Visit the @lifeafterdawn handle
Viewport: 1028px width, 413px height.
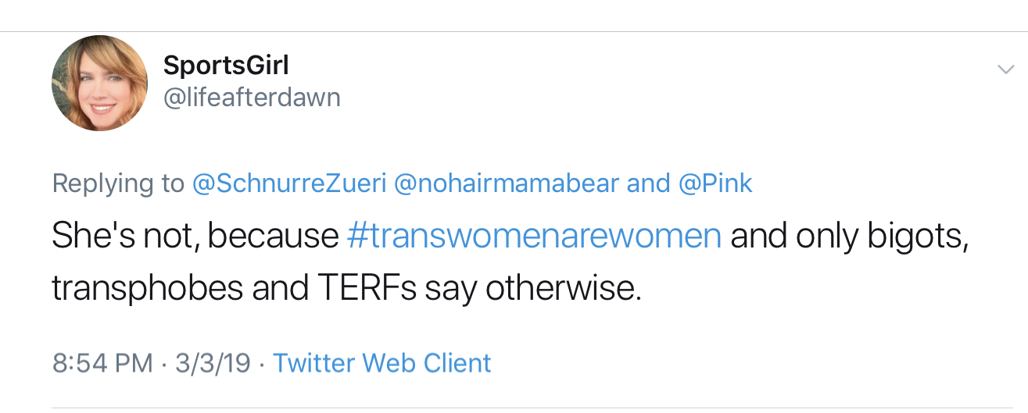tap(252, 98)
